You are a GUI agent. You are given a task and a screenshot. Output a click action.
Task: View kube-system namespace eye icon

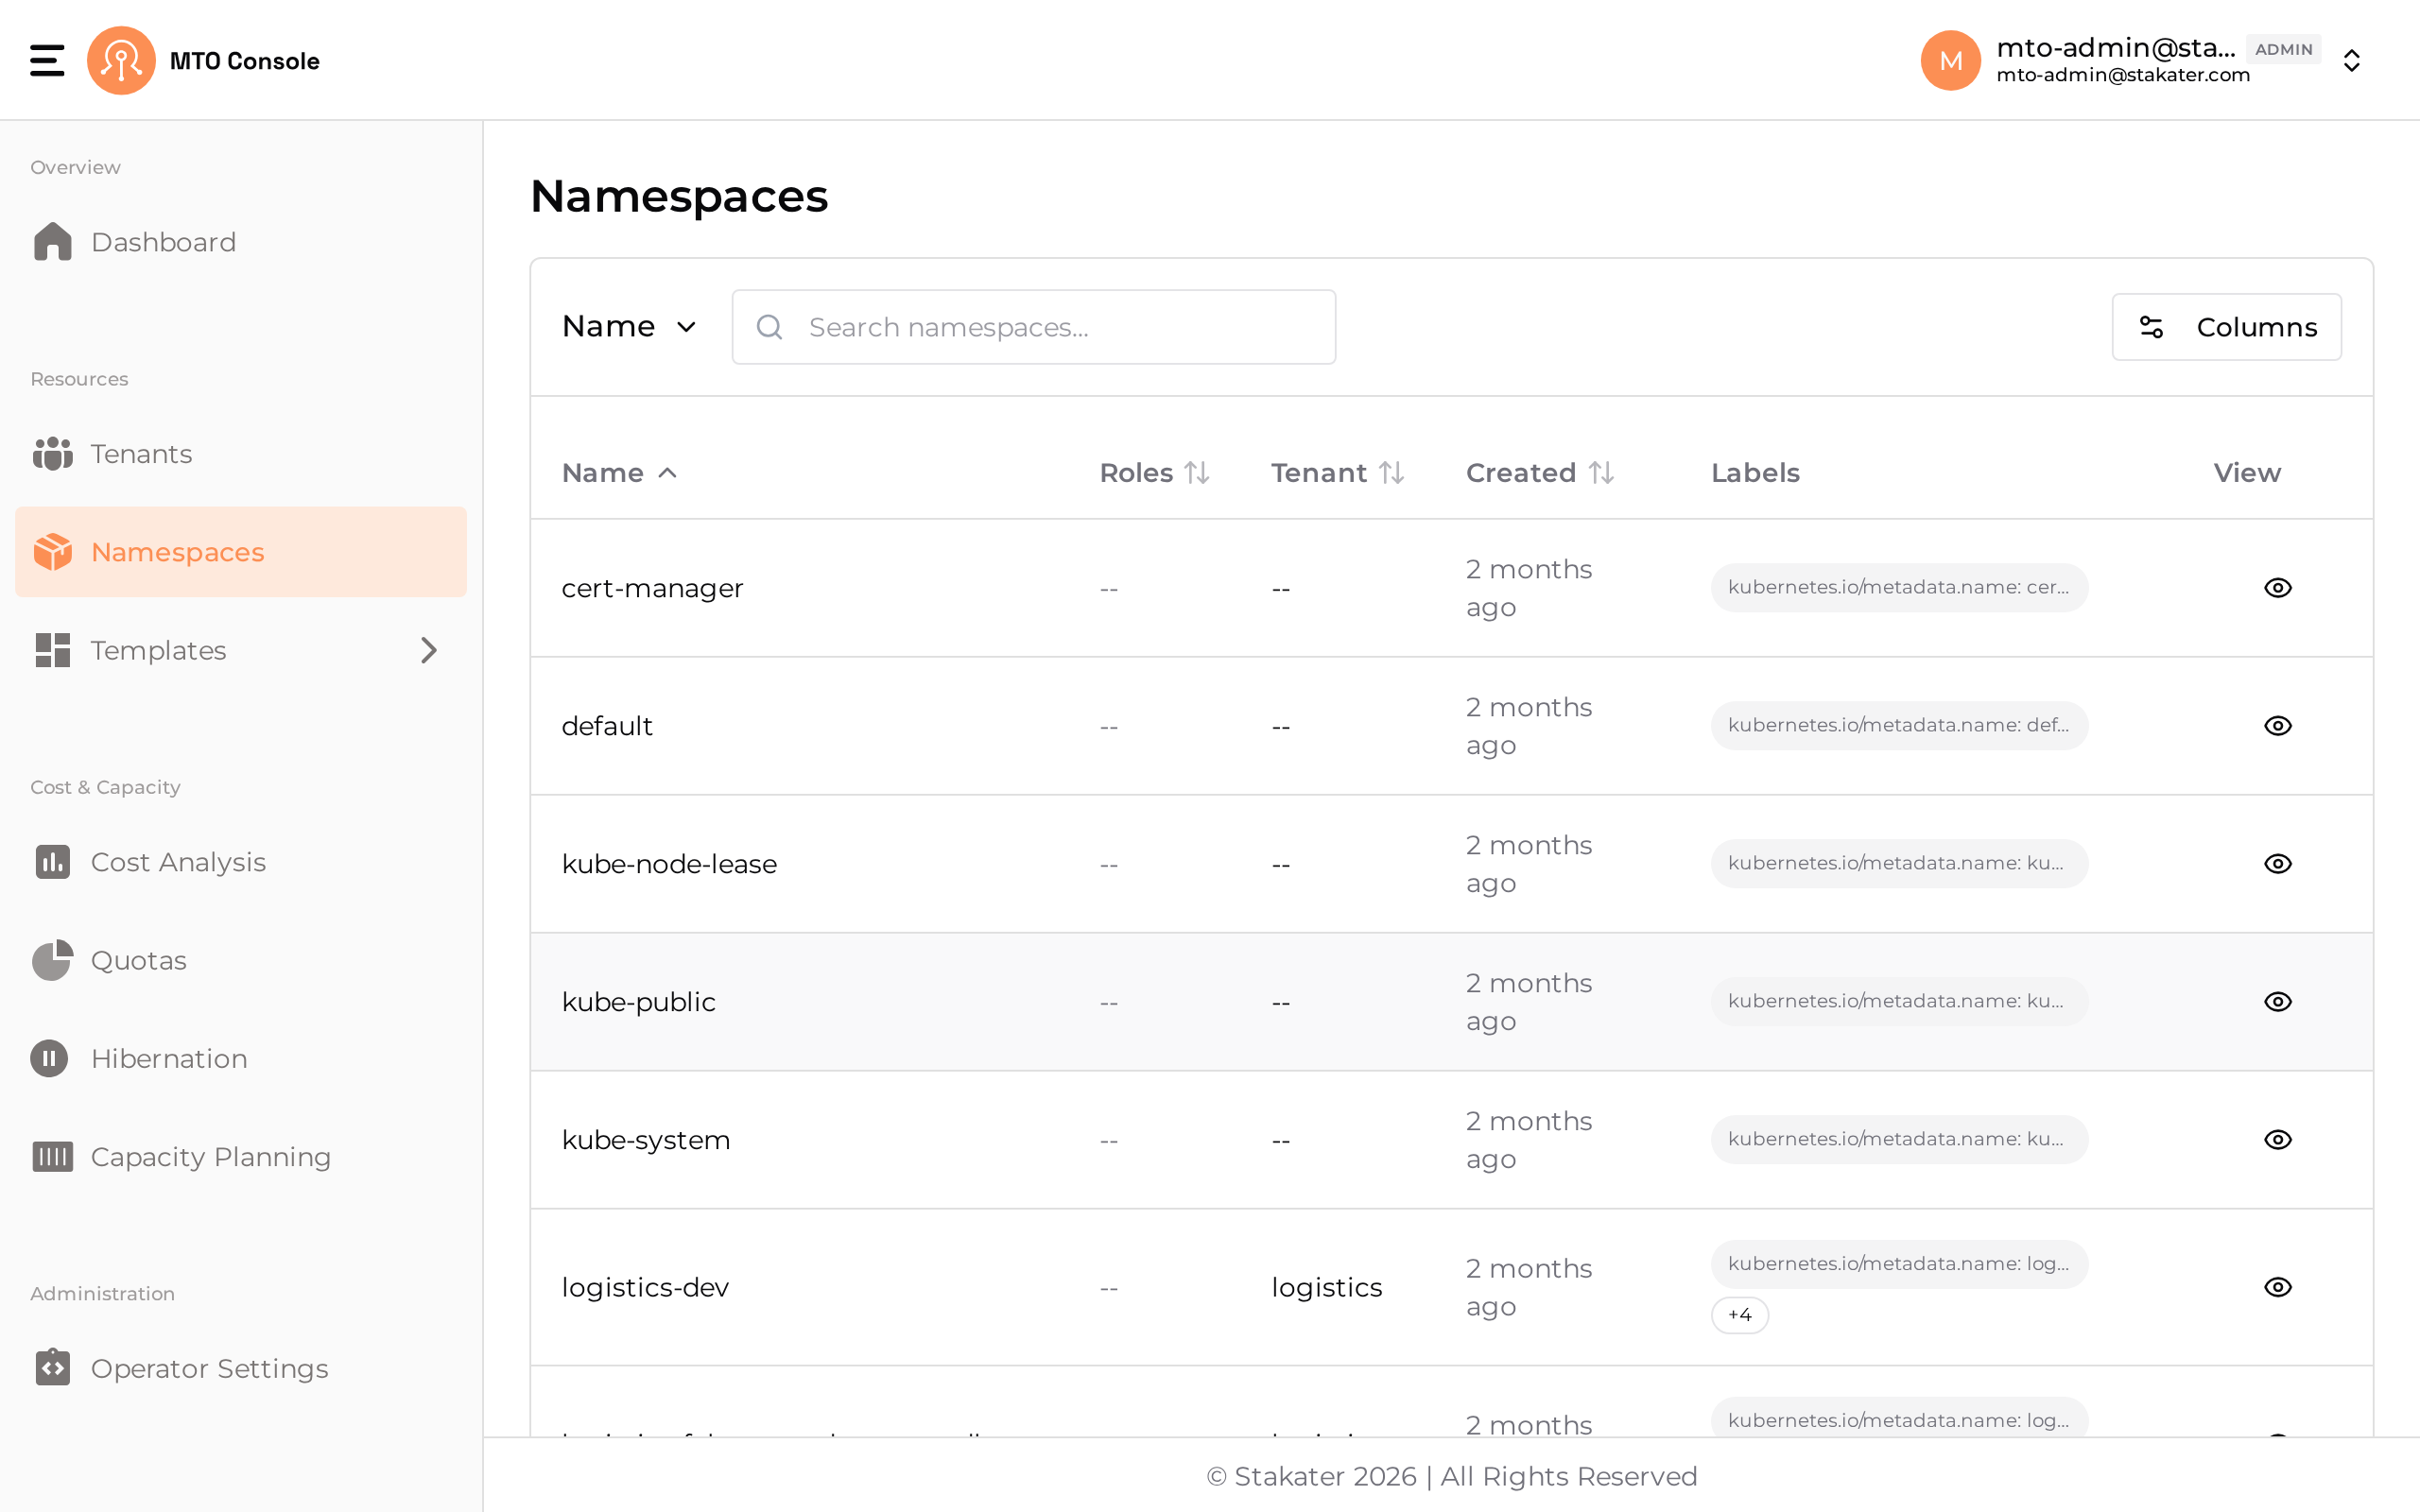coord(2278,1140)
